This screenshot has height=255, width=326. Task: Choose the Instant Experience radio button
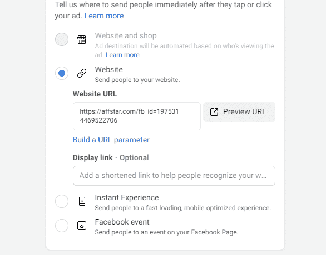(x=62, y=201)
